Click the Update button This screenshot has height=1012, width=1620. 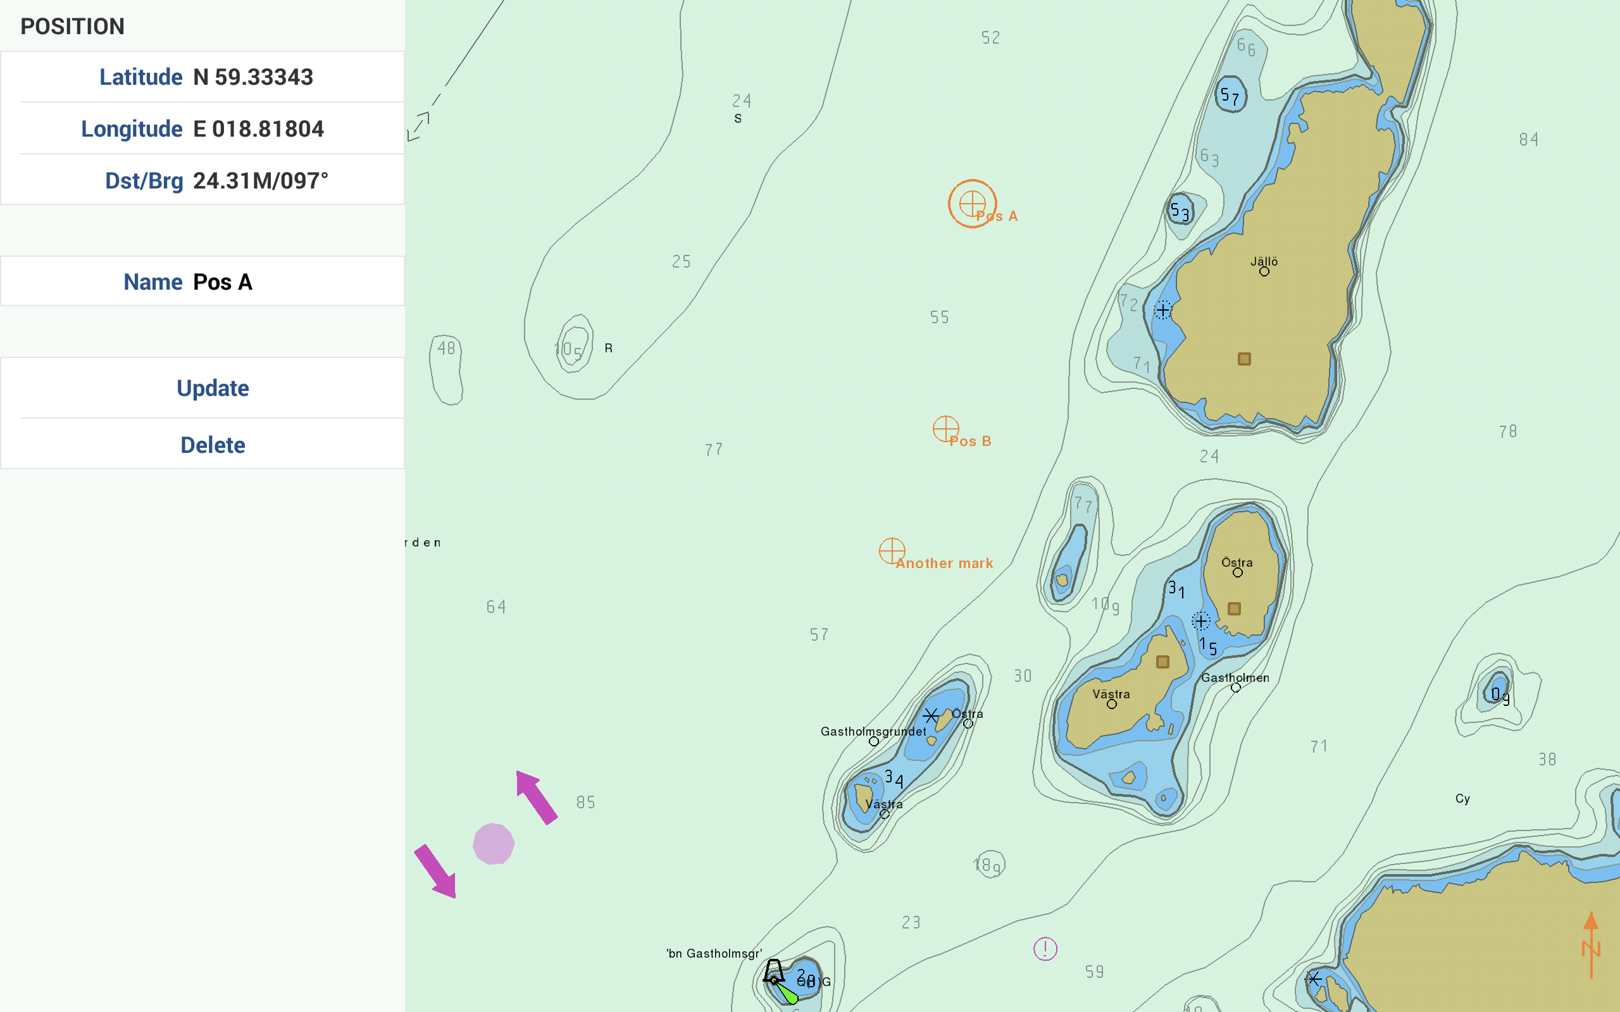212,388
